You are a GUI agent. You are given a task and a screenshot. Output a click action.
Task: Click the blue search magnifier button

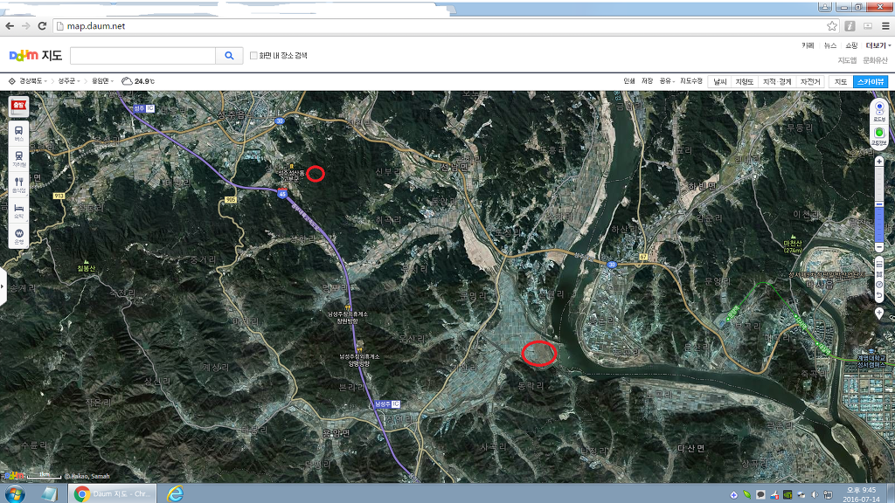click(229, 56)
